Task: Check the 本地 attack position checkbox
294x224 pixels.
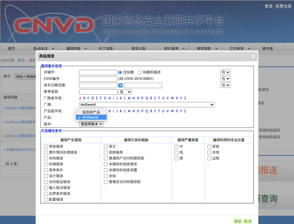Action: 209,152
